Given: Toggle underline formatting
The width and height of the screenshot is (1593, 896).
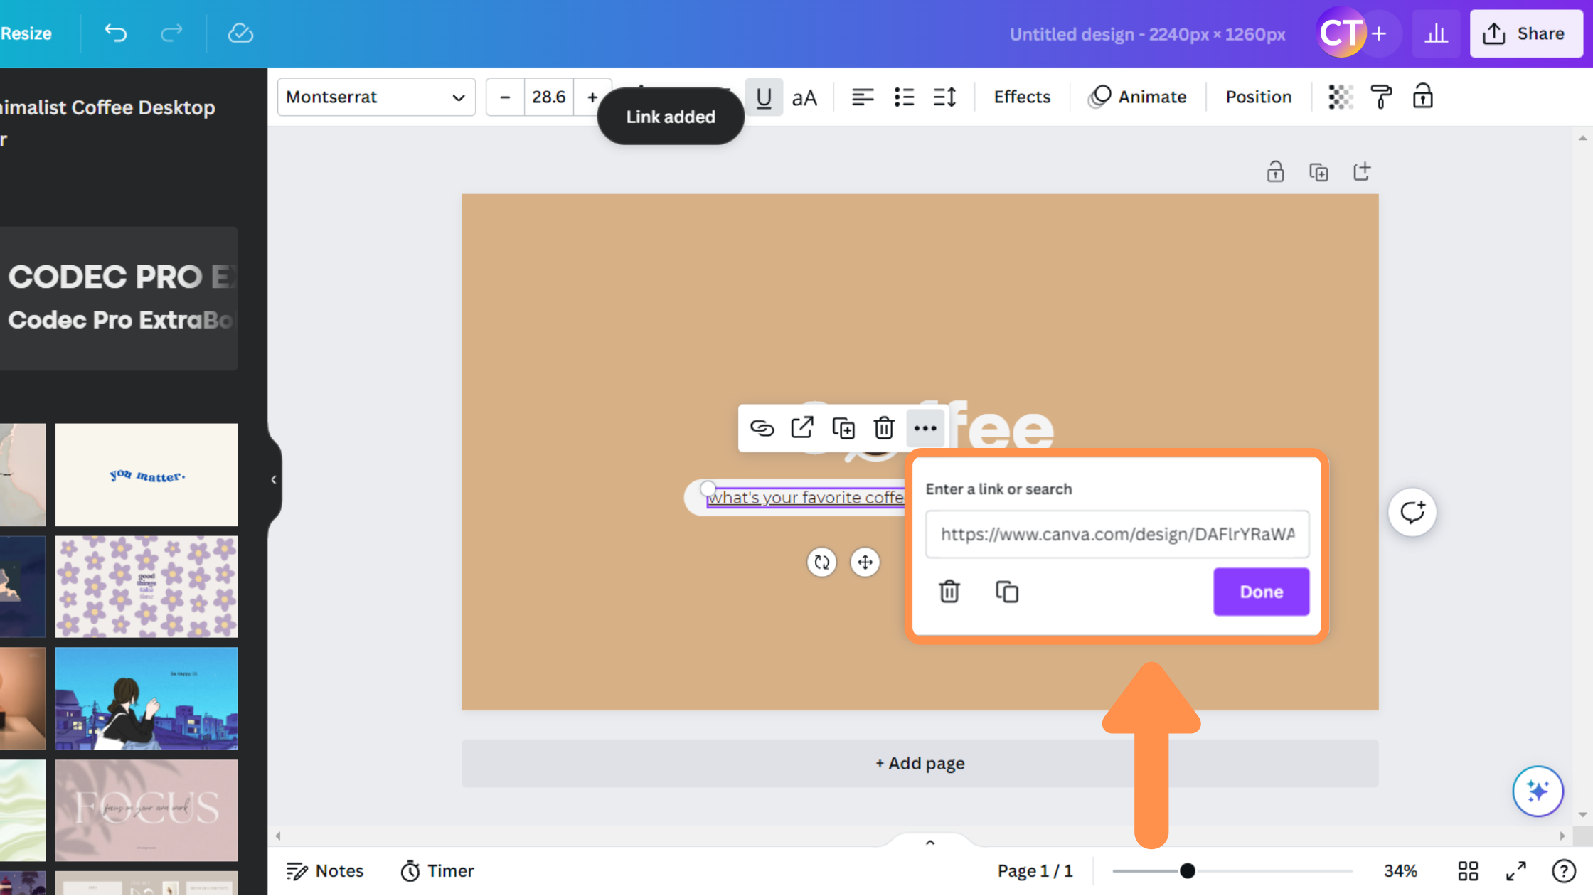Looking at the screenshot, I should (764, 97).
